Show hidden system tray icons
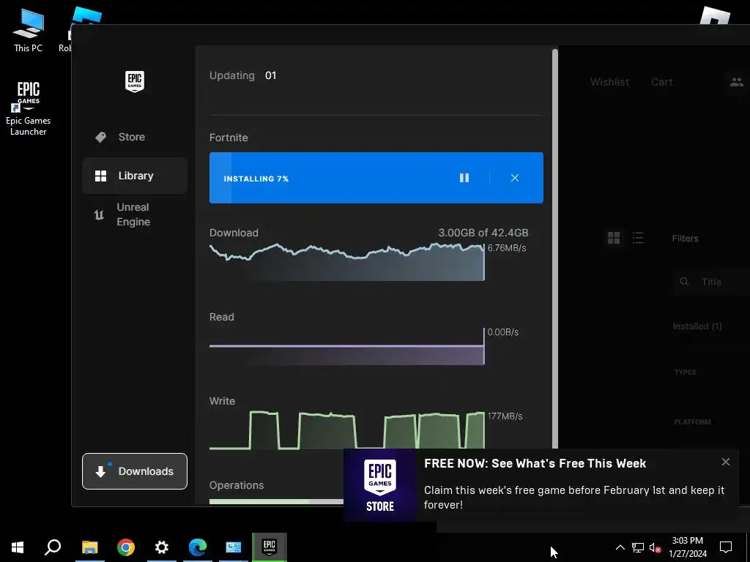Image resolution: width=750 pixels, height=562 pixels. [x=620, y=547]
